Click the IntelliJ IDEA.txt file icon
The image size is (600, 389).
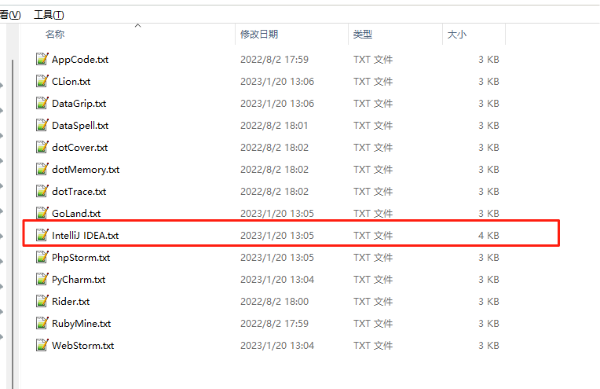click(x=42, y=235)
